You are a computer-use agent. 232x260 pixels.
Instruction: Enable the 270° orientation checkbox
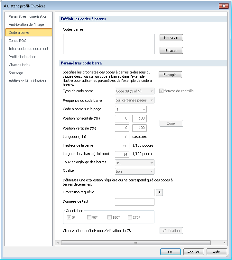pyautogui.click(x=130, y=217)
